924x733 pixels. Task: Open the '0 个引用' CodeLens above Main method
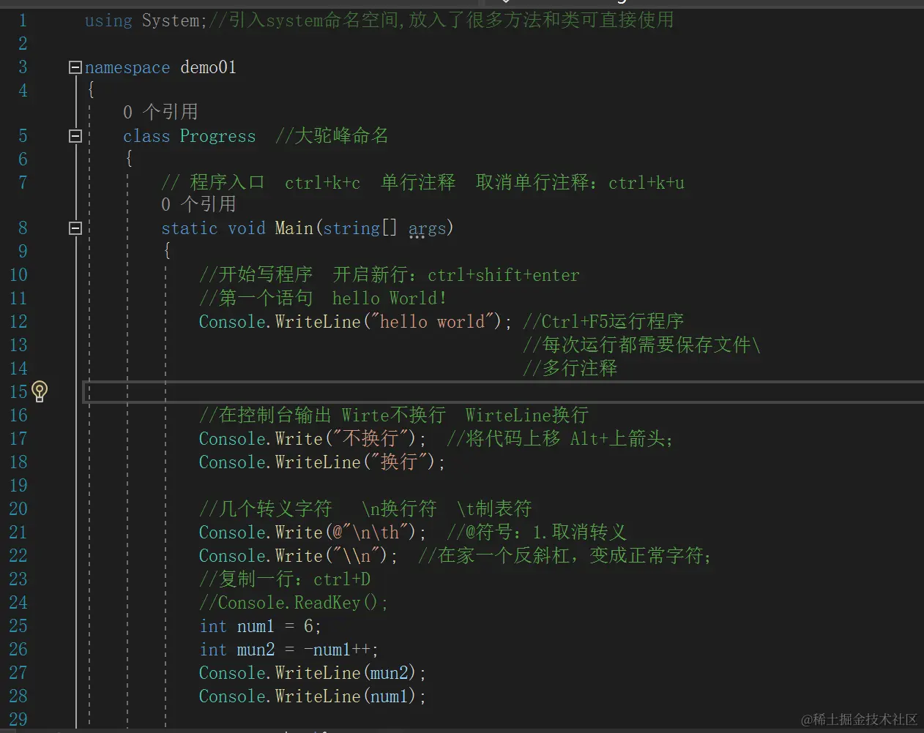pos(198,204)
